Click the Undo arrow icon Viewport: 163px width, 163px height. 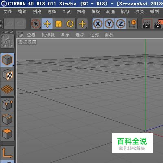9,24
